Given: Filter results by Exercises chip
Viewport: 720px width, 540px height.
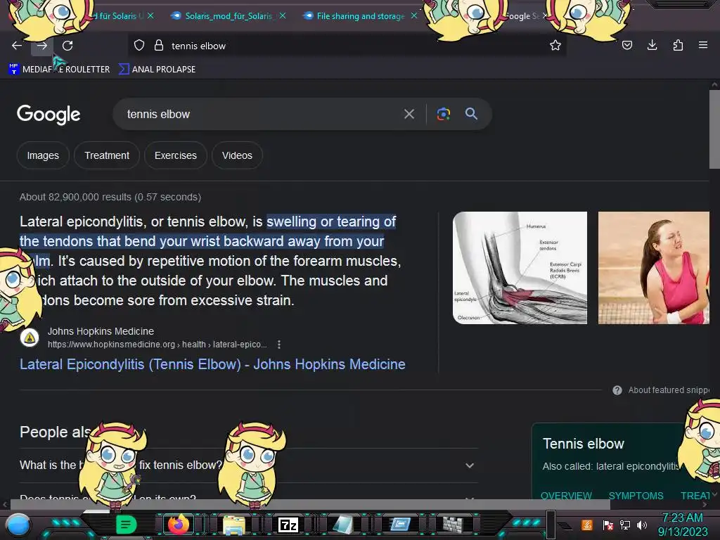Looking at the screenshot, I should click(175, 155).
